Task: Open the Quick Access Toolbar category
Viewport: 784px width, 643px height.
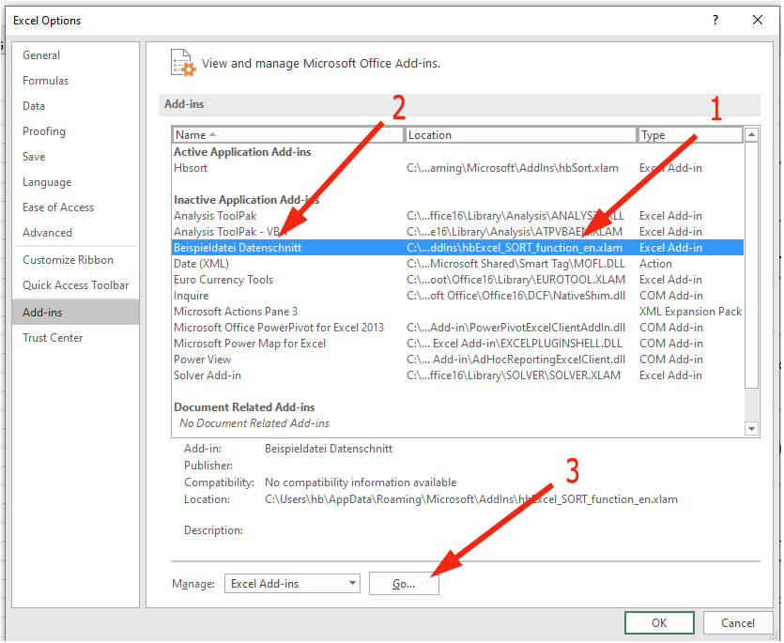Action: pyautogui.click(x=75, y=285)
